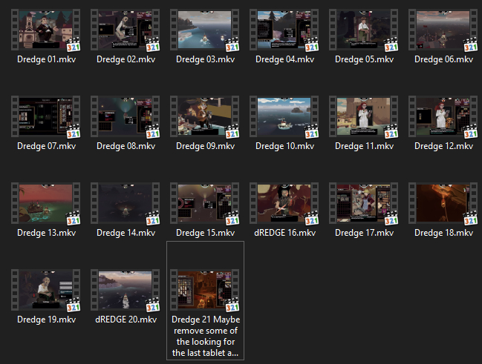
Task: Click the dREDGE 16.mkv file icon
Action: click(x=284, y=203)
